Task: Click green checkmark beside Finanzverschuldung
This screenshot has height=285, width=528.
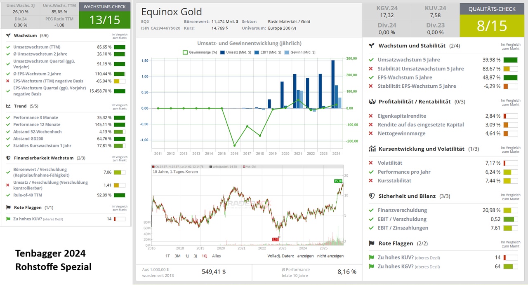Action: [x=371, y=210]
